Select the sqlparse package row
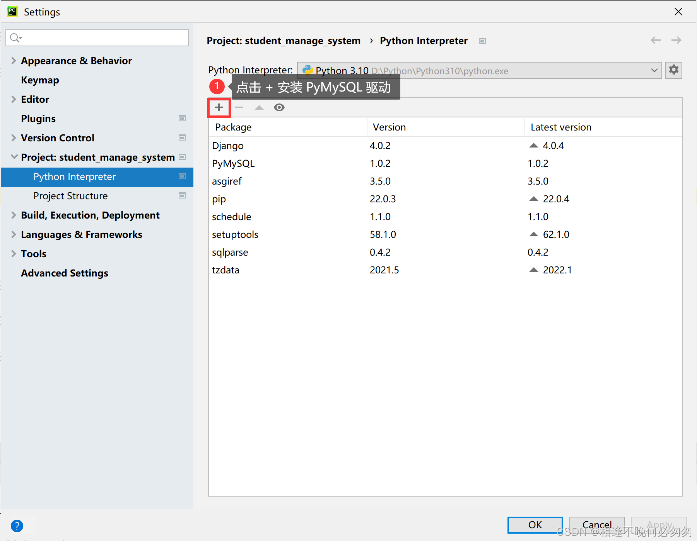The width and height of the screenshot is (697, 541). [x=446, y=252]
